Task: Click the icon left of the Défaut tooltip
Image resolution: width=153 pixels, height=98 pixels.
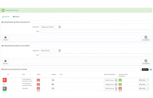Action: [x=141, y=70]
